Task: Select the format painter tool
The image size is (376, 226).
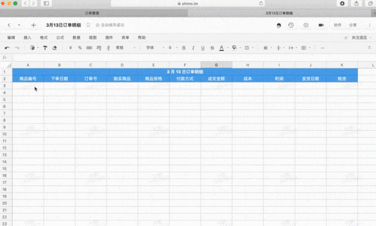Action: (45, 48)
